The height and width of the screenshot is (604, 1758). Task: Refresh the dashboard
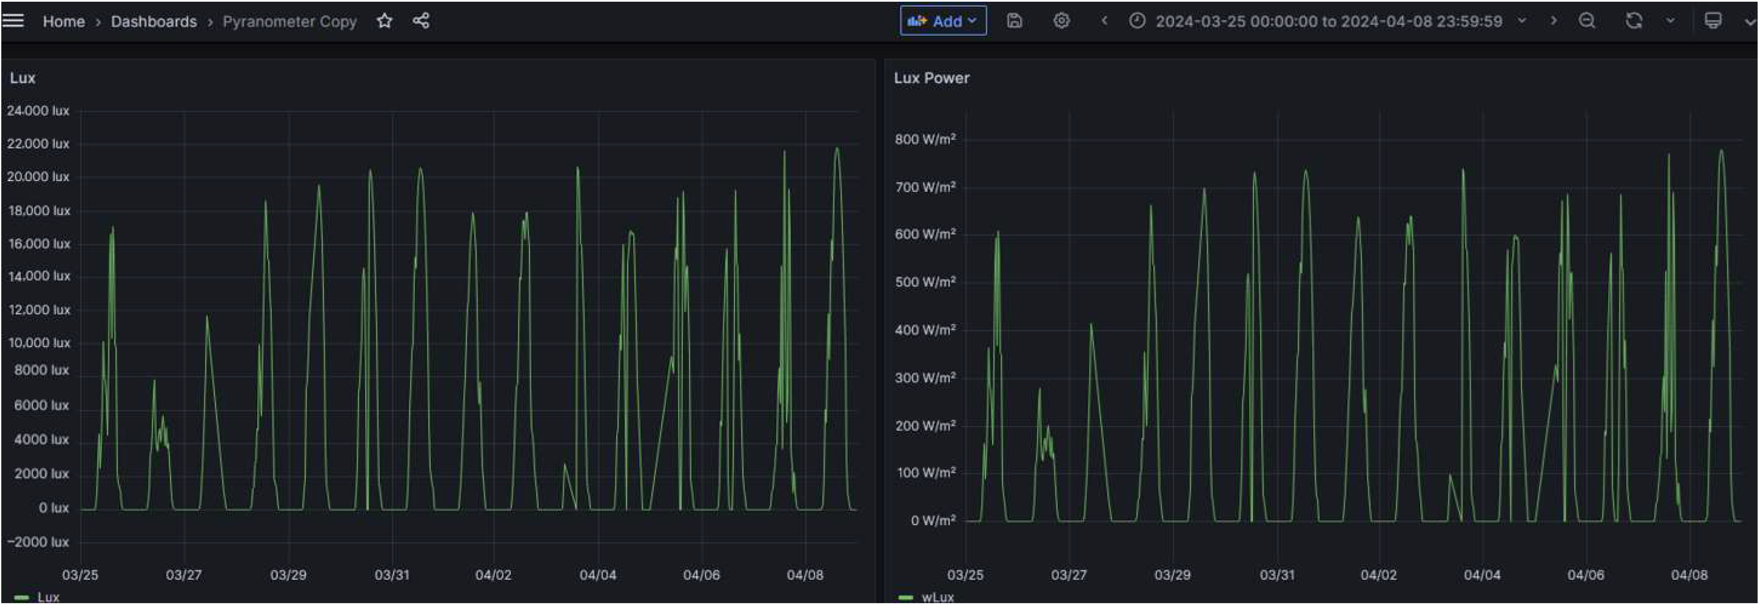(x=1633, y=21)
